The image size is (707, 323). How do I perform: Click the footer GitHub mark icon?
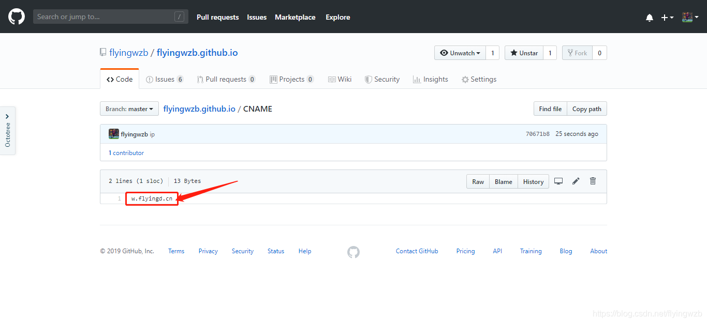[353, 252]
